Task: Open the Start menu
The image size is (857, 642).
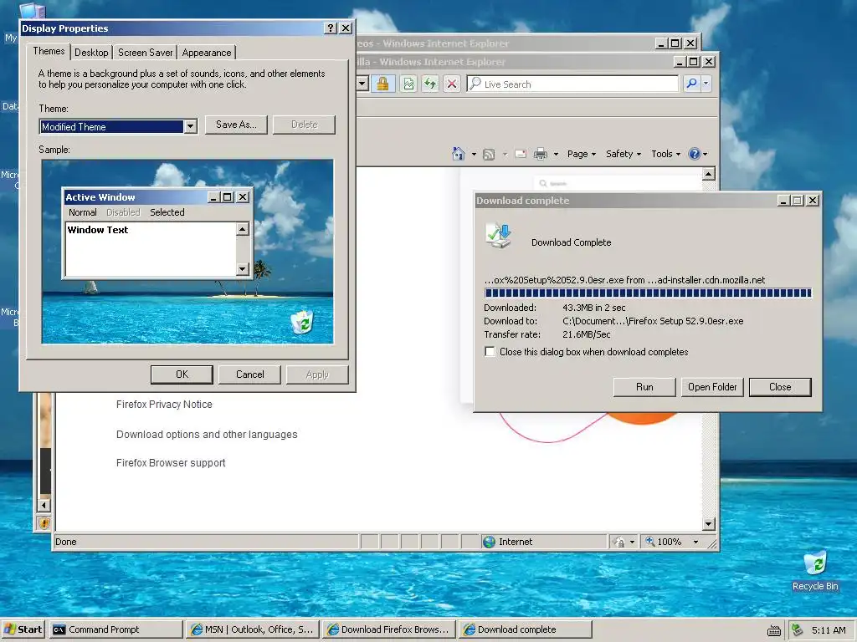Action: click(23, 629)
